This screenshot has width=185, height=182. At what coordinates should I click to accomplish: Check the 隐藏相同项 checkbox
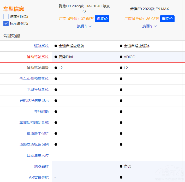pyautogui.click(x=6, y=17)
